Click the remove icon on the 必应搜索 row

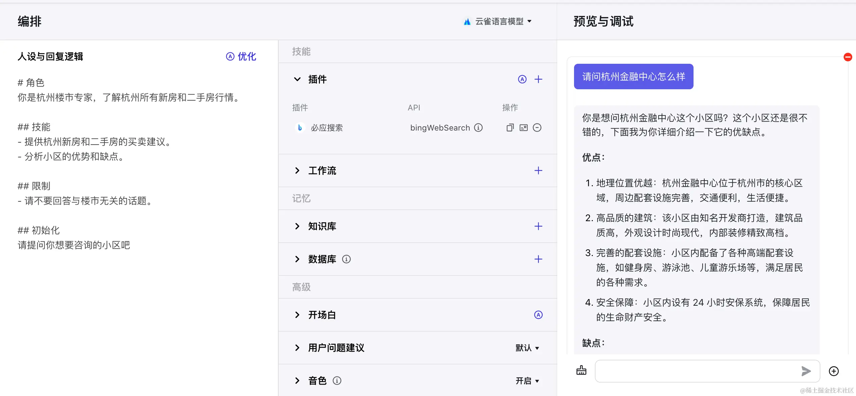(537, 128)
